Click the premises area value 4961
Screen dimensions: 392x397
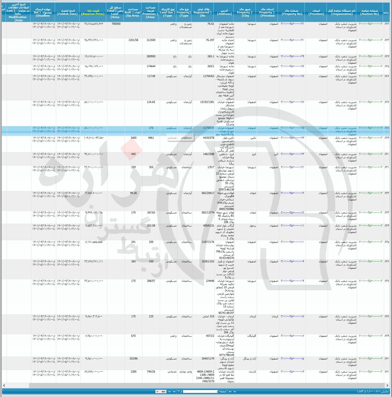click(x=151, y=138)
